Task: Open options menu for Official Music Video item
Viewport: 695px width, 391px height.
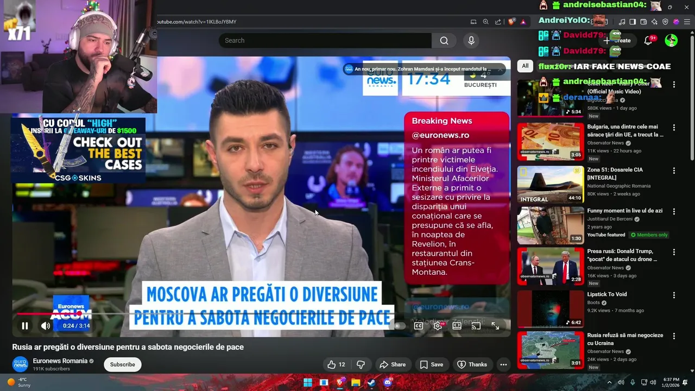Action: tap(674, 85)
